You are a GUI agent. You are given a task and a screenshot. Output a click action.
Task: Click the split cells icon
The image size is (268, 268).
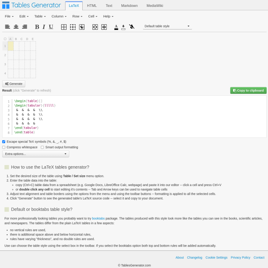(104, 27)
